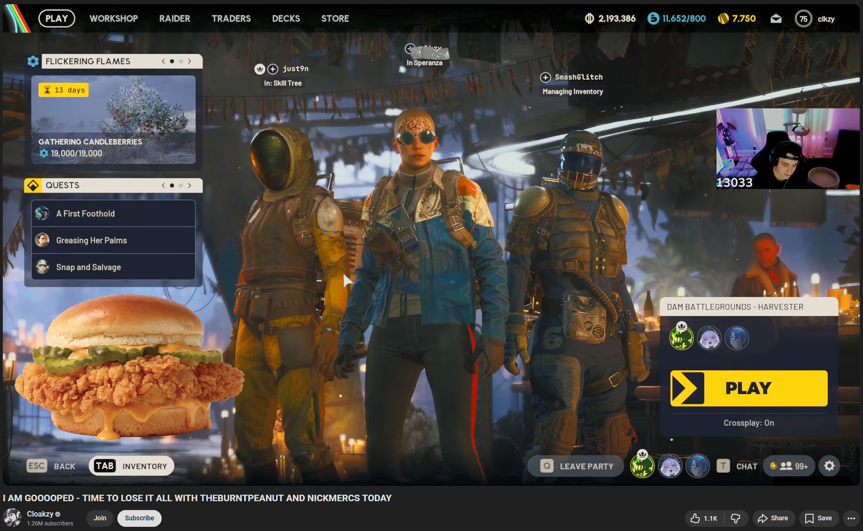The image size is (863, 531).
Task: Go to previous Flickering Flames page chevron
Action: [163, 61]
